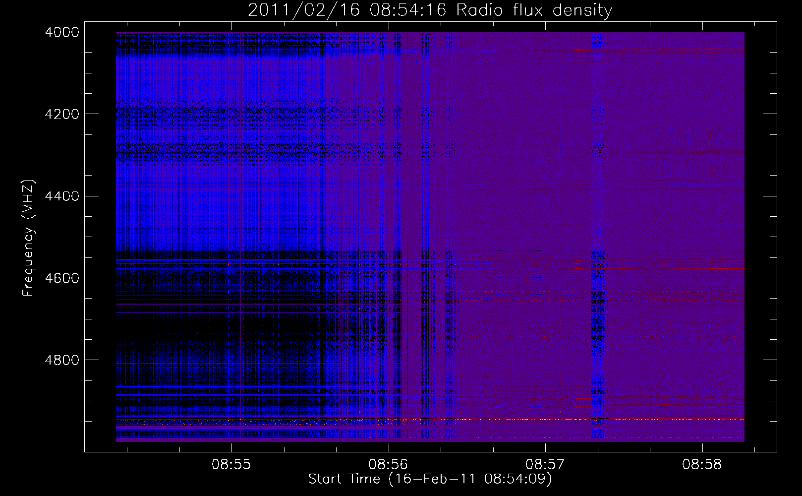
Task: Click the plot title '2011/02/16 08:54:16 Radio flux density'
Action: [430, 10]
